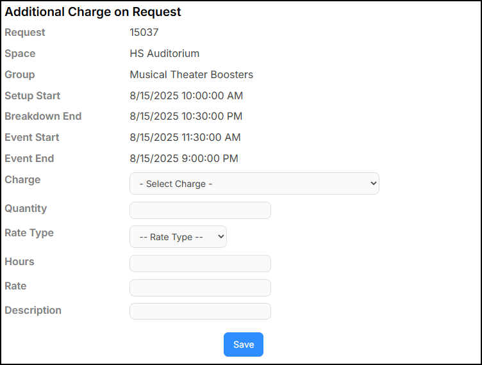Click the 8/15/2025 11:30:00 AM event start
Viewport: 482px width, 365px height.
click(x=185, y=138)
